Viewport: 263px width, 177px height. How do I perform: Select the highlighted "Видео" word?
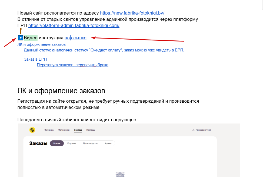click(x=31, y=38)
